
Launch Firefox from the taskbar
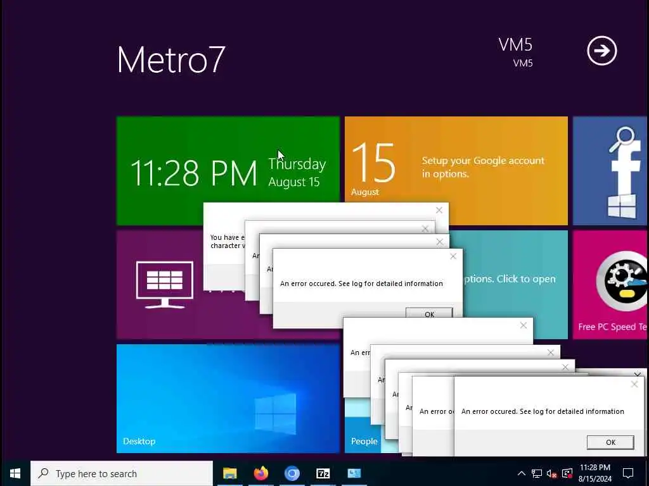tap(260, 473)
